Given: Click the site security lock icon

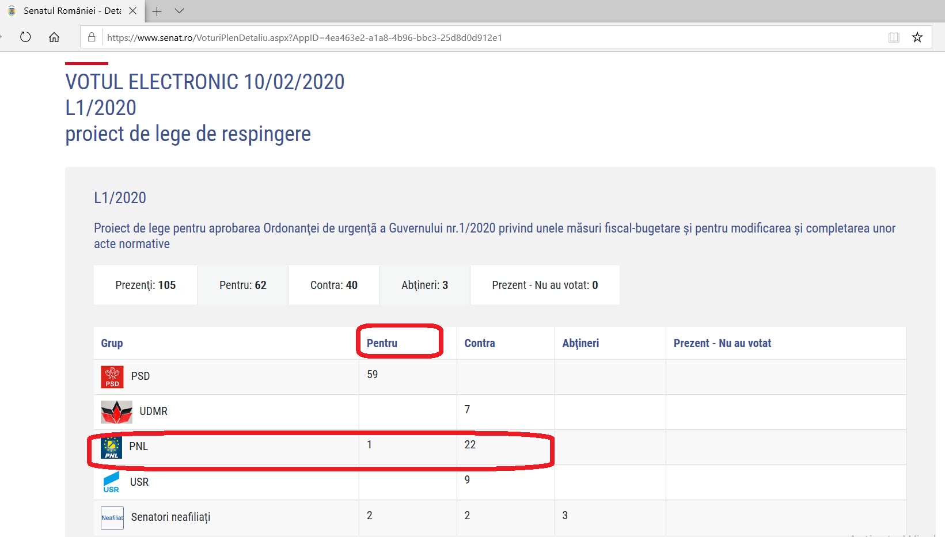Looking at the screenshot, I should tap(92, 37).
